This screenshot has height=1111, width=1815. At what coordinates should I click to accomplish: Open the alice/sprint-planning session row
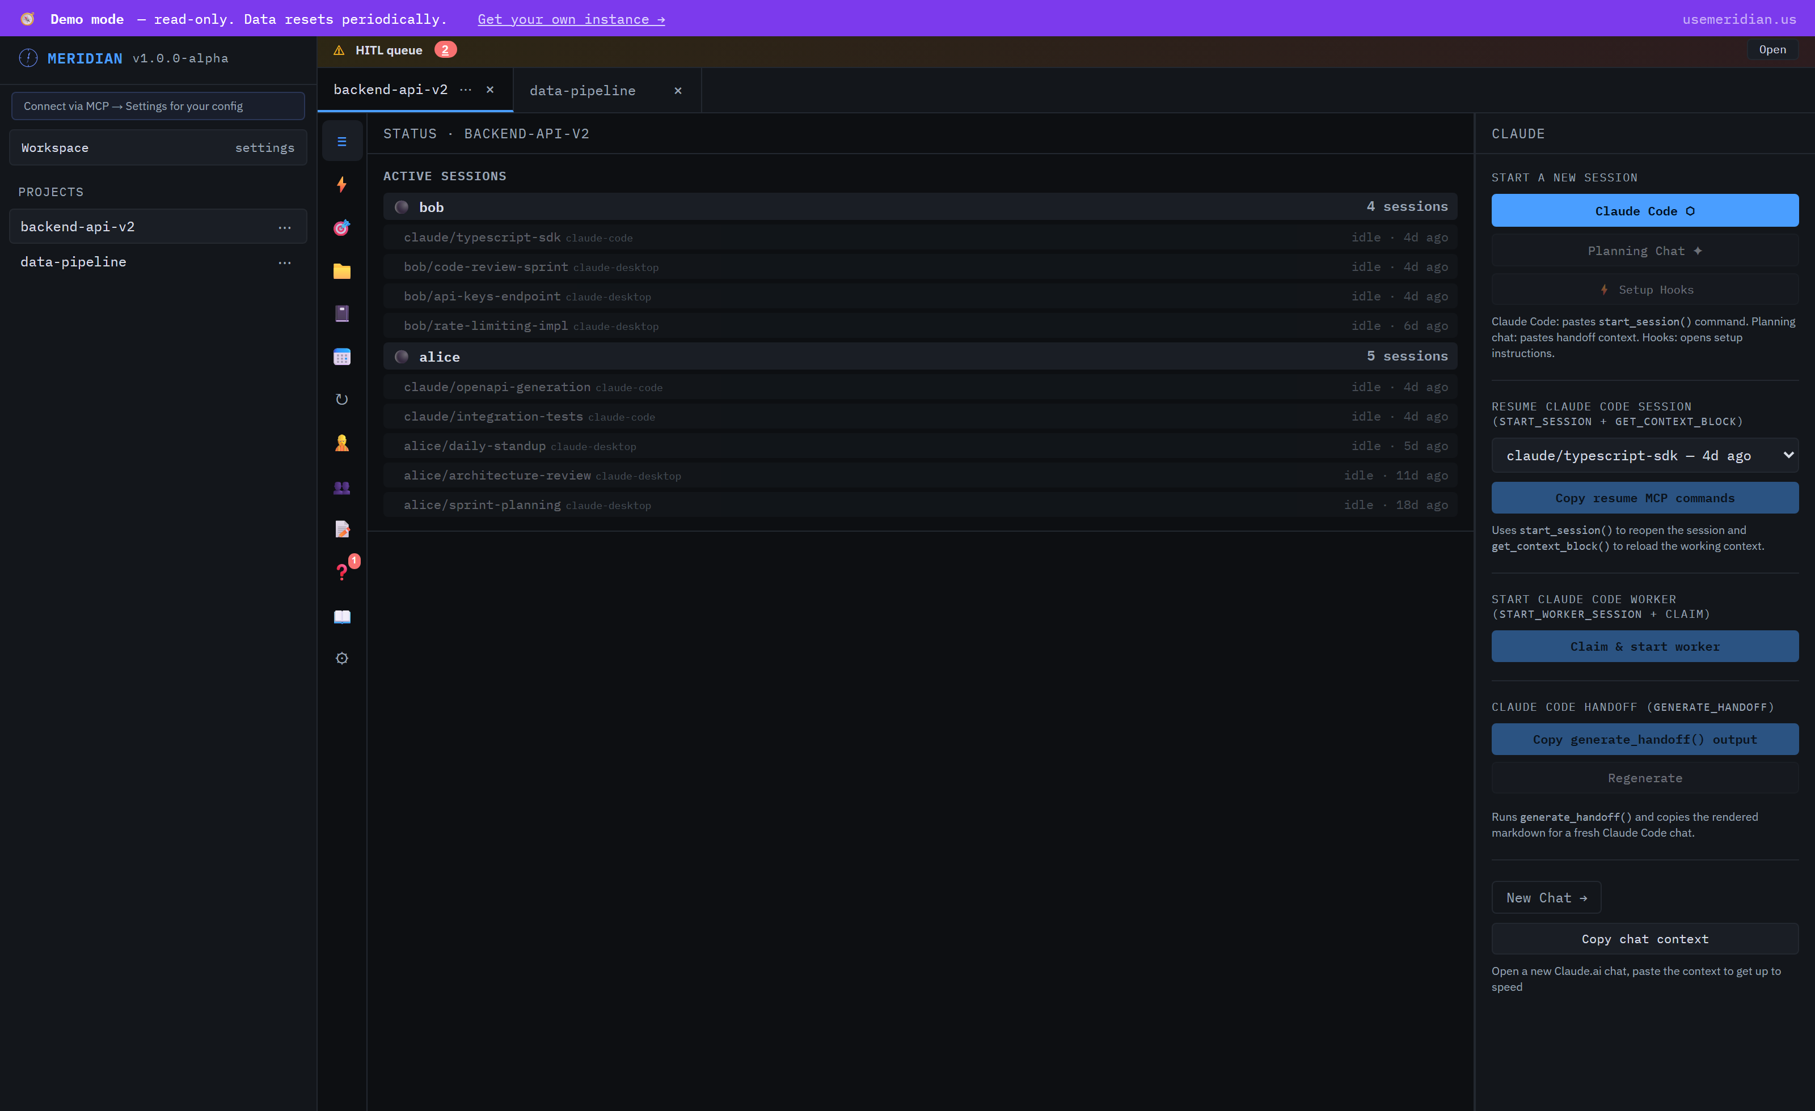click(920, 504)
